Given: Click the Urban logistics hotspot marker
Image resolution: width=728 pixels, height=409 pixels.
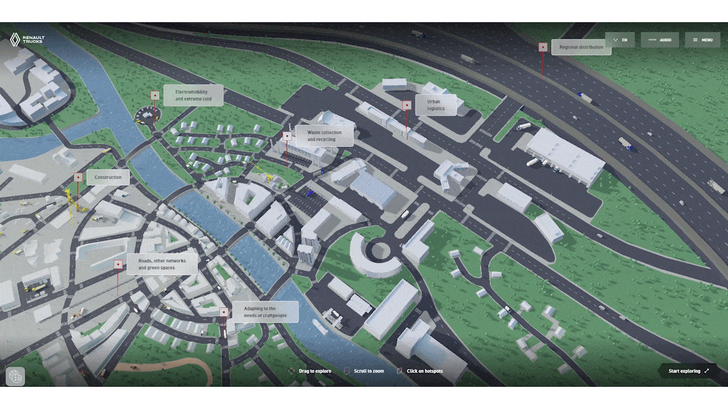Looking at the screenshot, I should pyautogui.click(x=407, y=105).
